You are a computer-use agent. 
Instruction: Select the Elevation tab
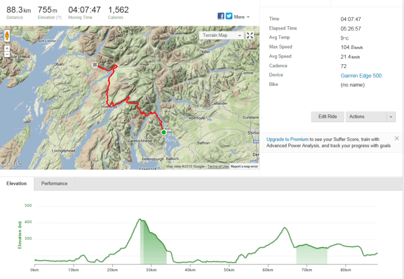pyautogui.click(x=17, y=184)
